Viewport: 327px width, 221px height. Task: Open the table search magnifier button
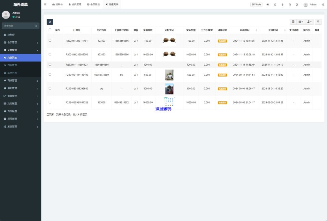[x=318, y=22]
